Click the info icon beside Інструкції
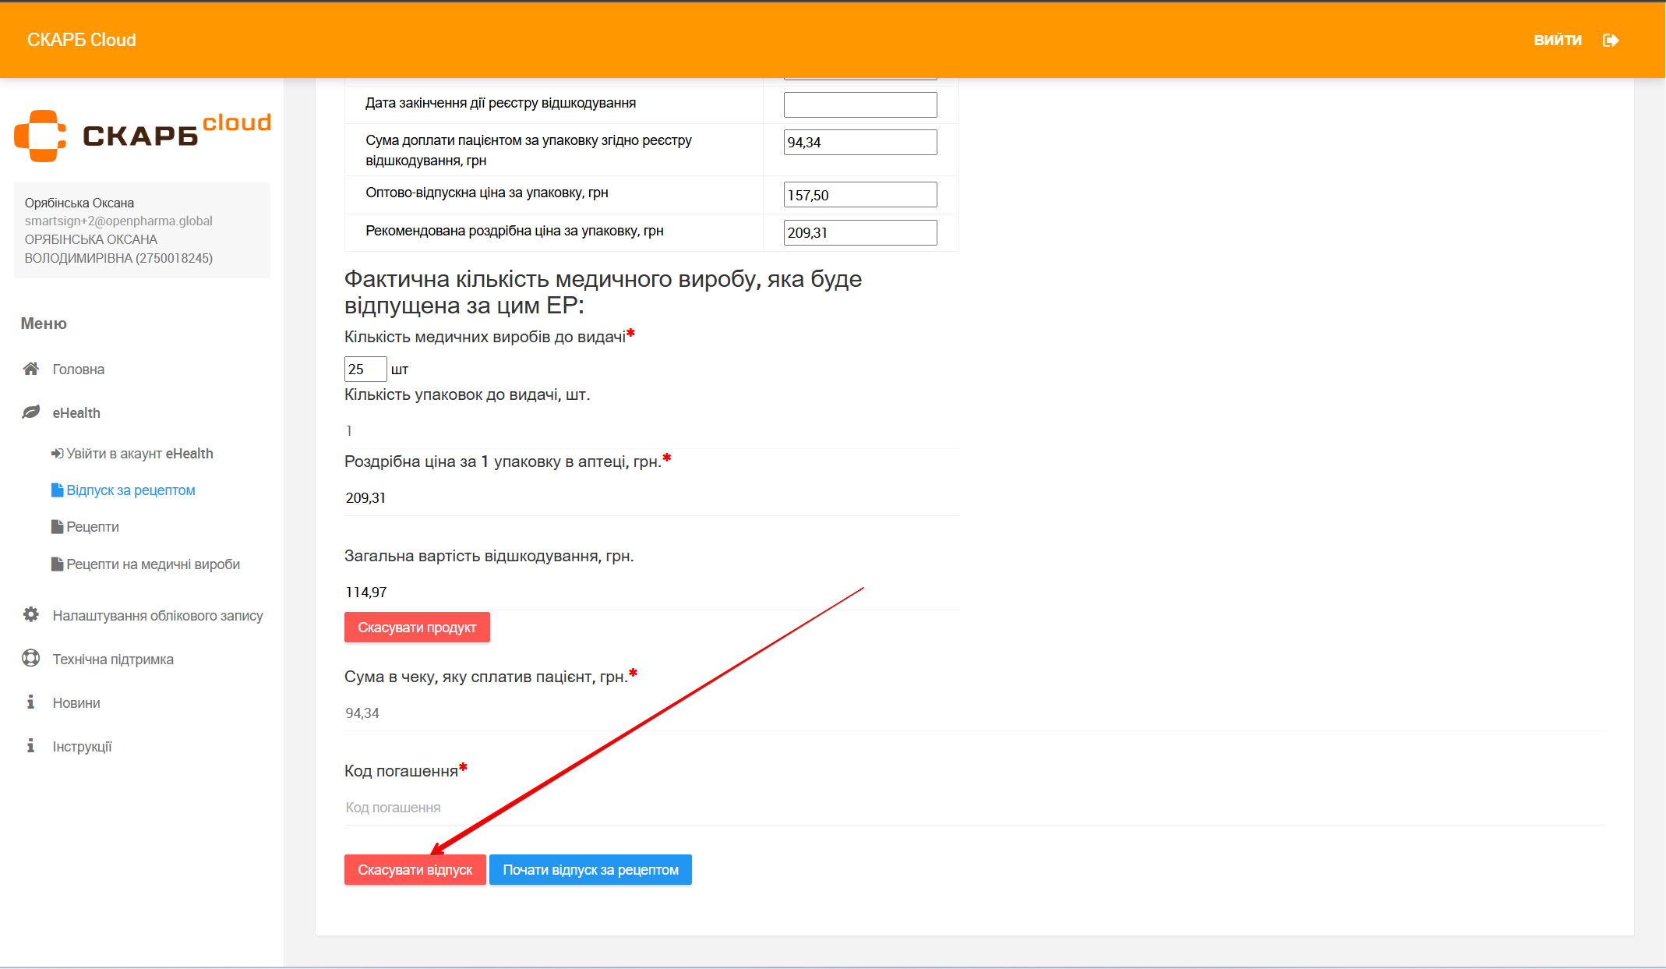The height and width of the screenshot is (969, 1666). click(x=31, y=746)
